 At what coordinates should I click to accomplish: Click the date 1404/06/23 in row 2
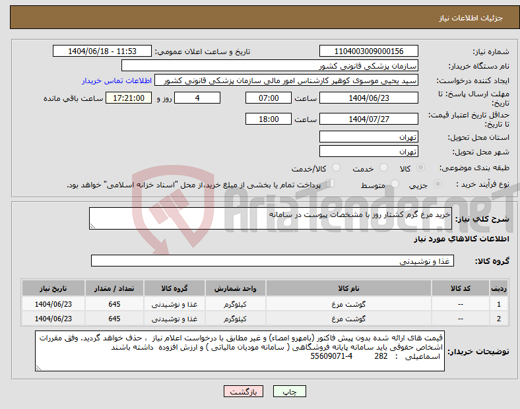53,319
